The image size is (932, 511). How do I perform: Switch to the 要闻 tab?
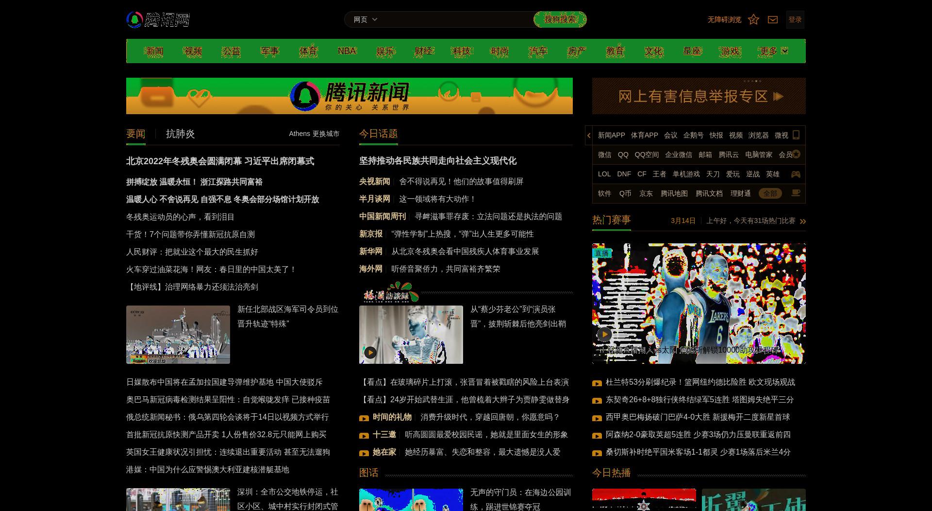(x=136, y=134)
